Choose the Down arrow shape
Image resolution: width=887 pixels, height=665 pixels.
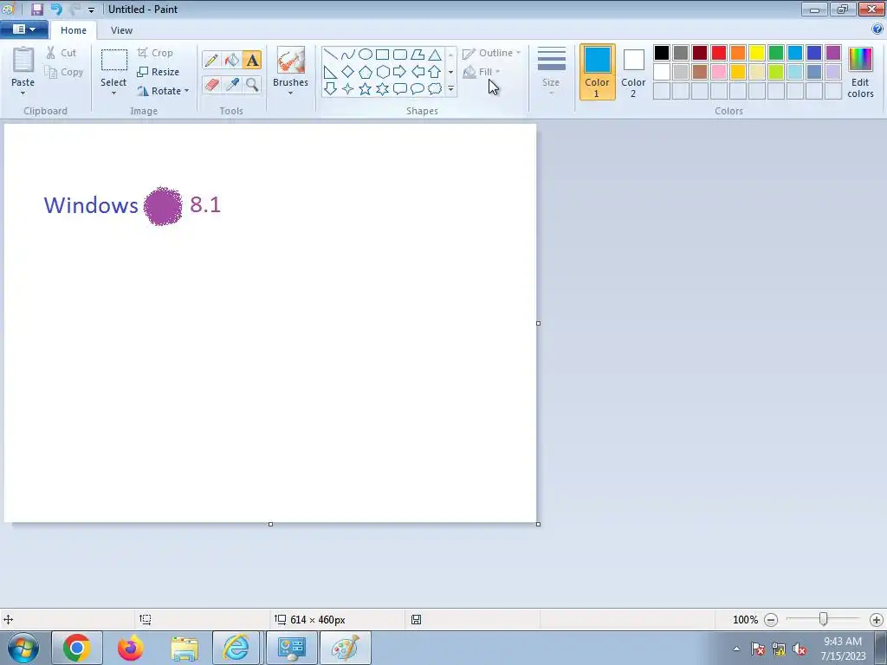pos(331,89)
